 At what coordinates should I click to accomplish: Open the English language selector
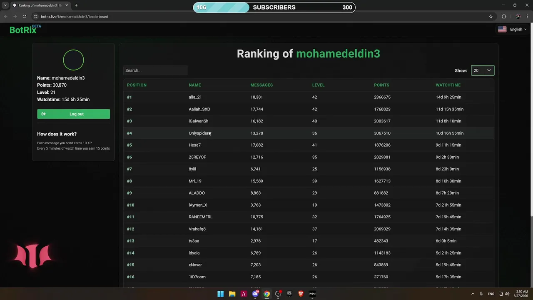click(512, 29)
